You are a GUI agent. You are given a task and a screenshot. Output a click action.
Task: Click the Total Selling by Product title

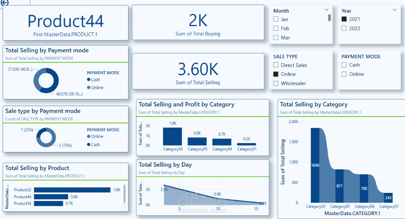coord(37,168)
